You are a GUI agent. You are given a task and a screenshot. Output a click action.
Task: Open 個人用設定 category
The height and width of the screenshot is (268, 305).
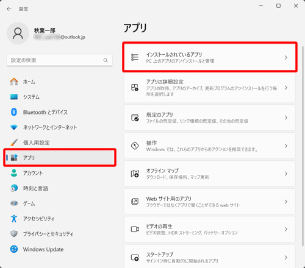pyautogui.click(x=59, y=143)
